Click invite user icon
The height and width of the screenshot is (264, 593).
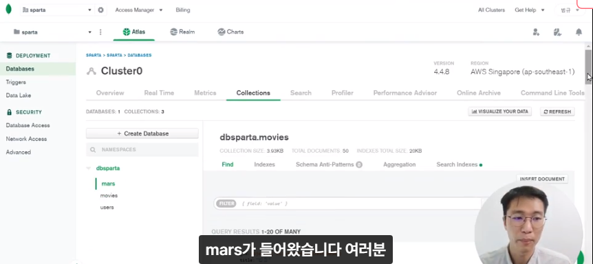(536, 32)
